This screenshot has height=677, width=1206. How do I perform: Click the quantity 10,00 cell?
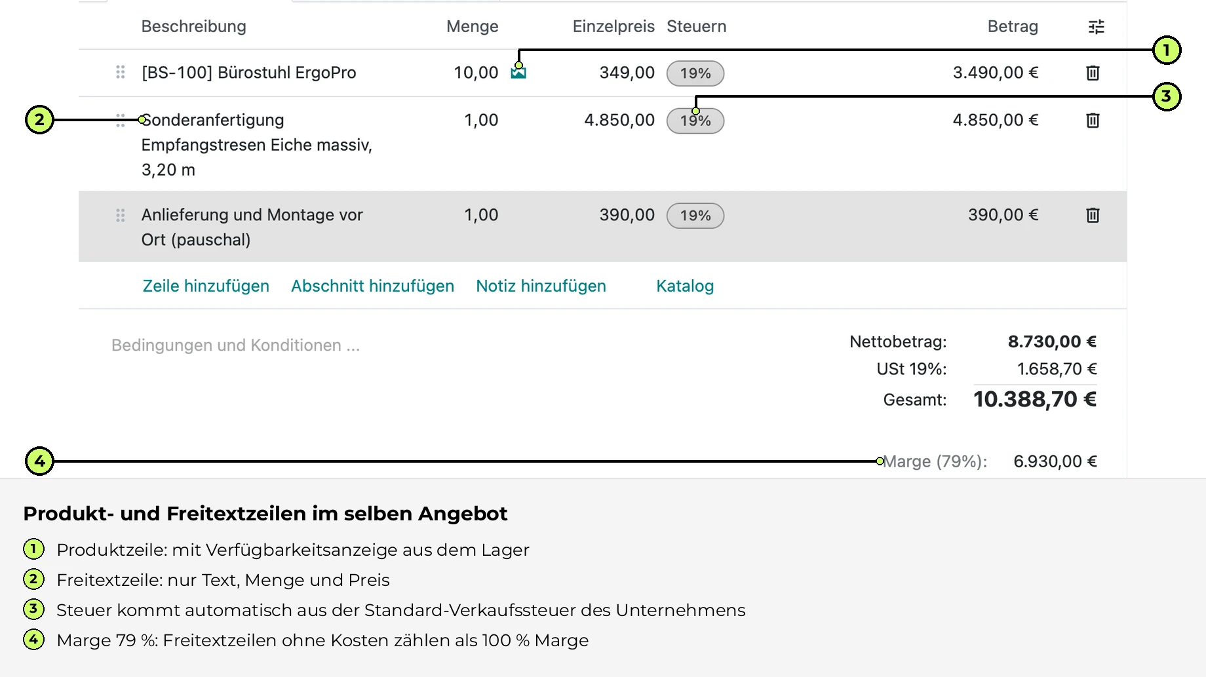(x=476, y=73)
